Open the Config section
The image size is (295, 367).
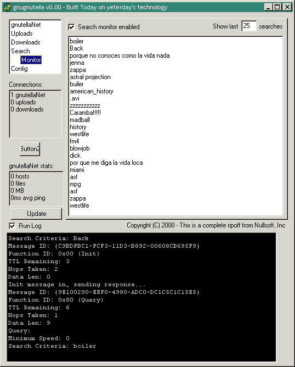(19, 69)
